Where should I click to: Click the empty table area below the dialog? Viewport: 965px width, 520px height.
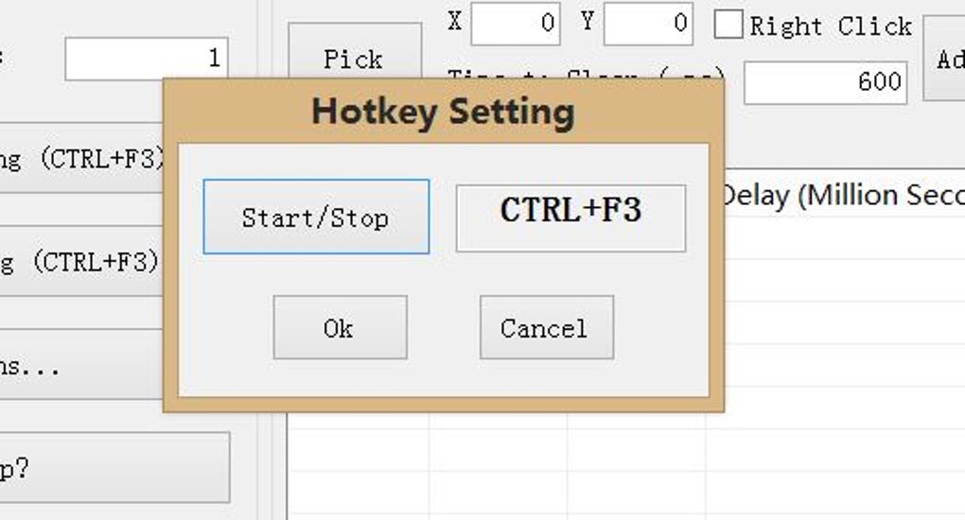pyautogui.click(x=568, y=468)
